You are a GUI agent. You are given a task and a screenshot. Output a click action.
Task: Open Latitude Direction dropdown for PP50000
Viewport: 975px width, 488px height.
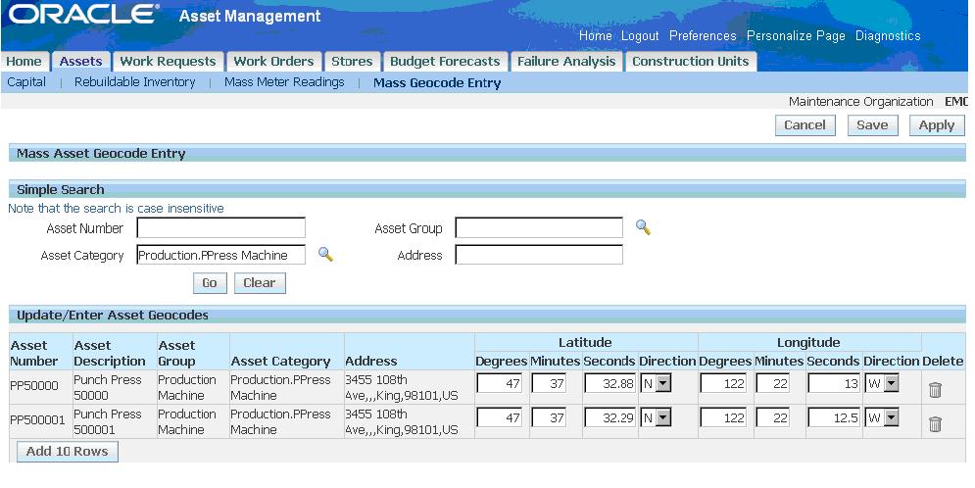click(656, 383)
